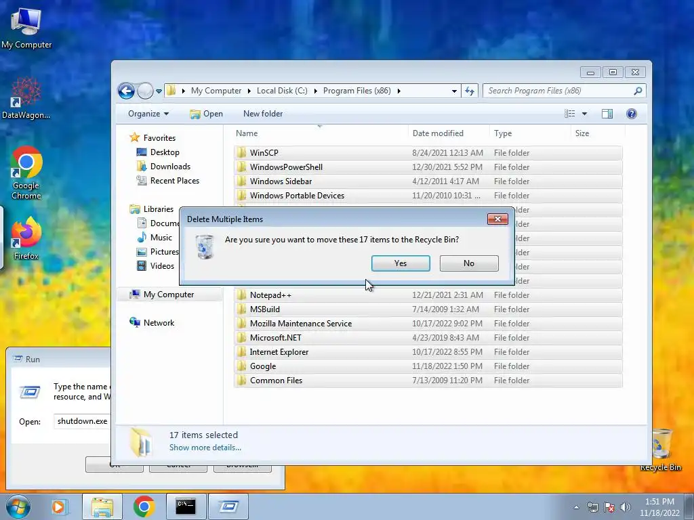694x520 pixels.
Task: Select the MSBuild folder
Action: coord(428,309)
